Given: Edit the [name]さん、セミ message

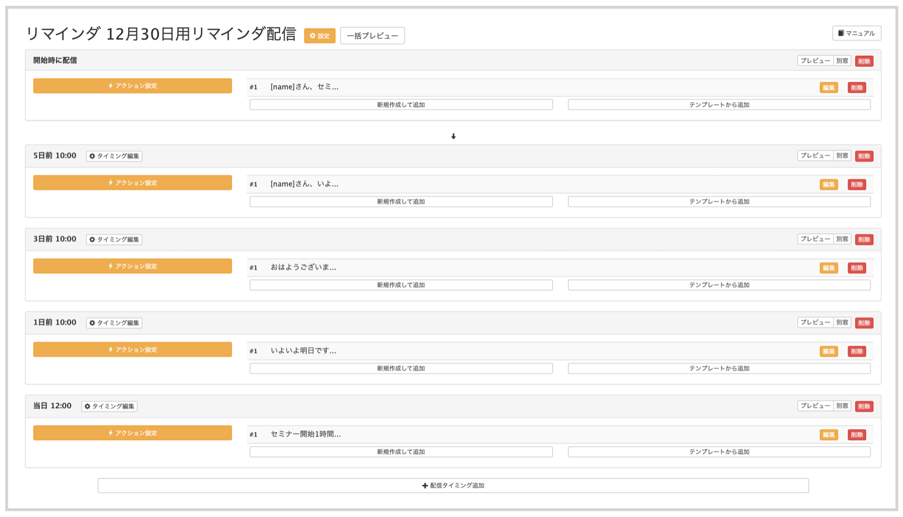Looking at the screenshot, I should 828,88.
